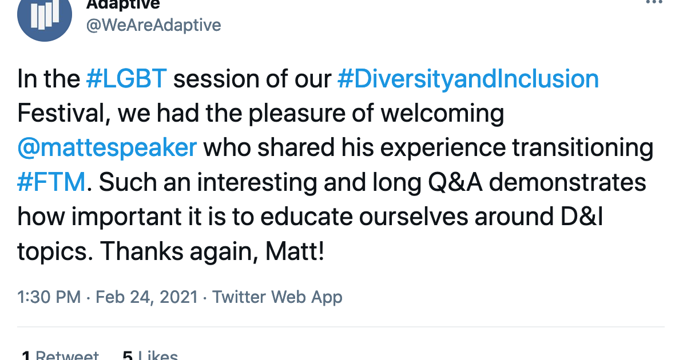Open the tweet more options ellipsis
Screen dimensions: 683x360
coord(654,2)
